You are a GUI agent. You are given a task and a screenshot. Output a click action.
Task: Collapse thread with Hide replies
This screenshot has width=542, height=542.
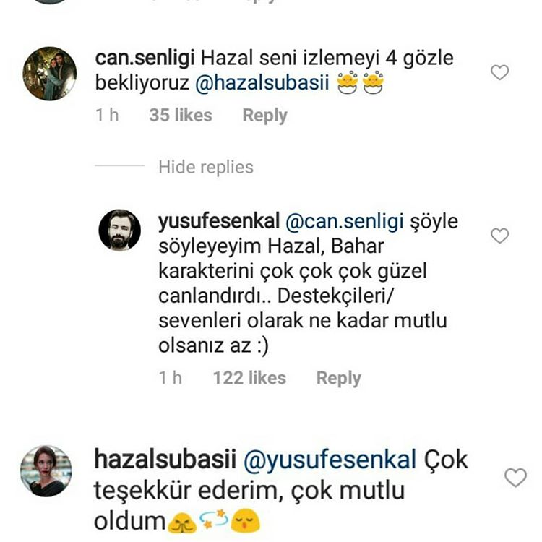pos(206,168)
